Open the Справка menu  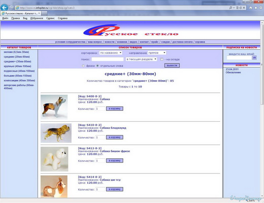(x=62, y=18)
